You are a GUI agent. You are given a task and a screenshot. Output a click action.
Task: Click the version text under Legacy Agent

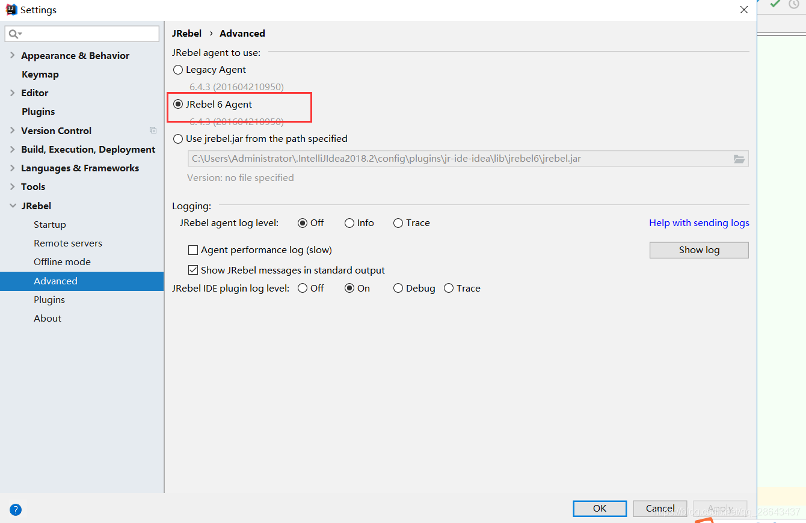[237, 87]
